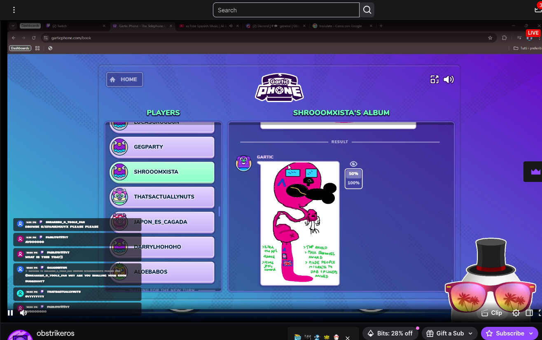This screenshot has width=542, height=340.
Task: Switch to the Twitch browser tab
Action: tap(76, 26)
